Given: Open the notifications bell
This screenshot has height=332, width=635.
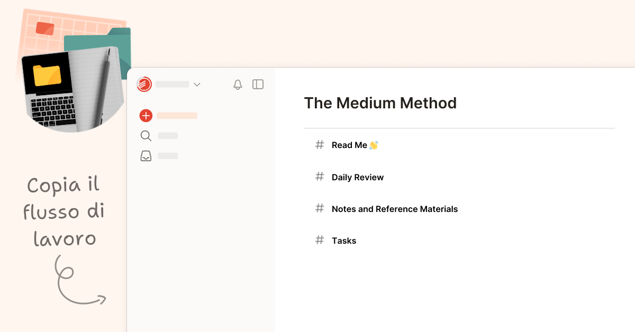Looking at the screenshot, I should 238,84.
